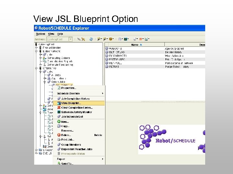Click the Consolidated Reports document icon

(x=45, y=61)
